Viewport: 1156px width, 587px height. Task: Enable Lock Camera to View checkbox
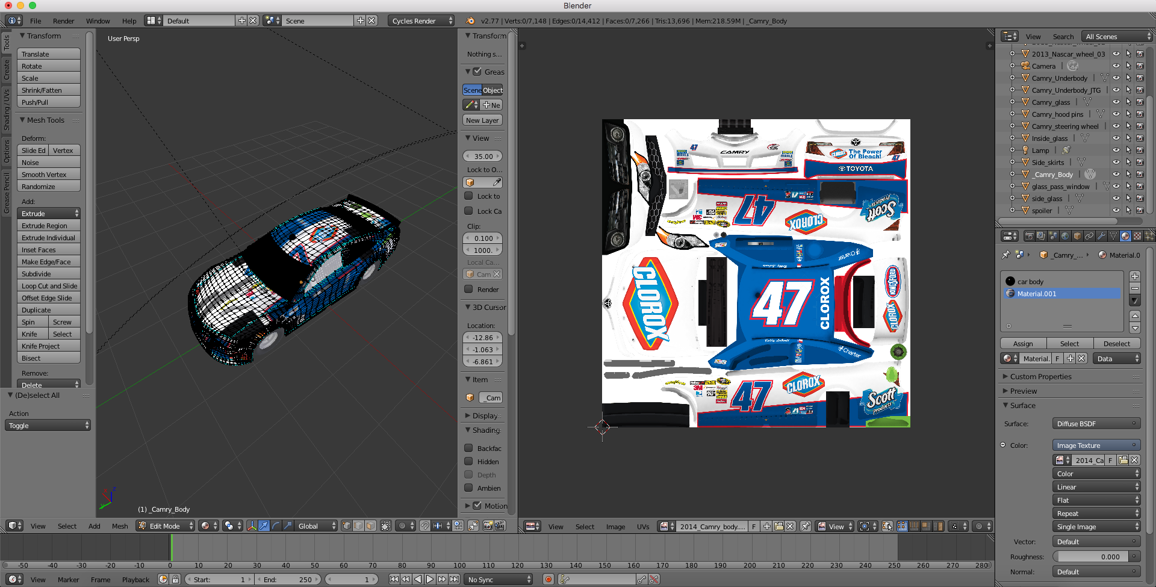click(468, 211)
